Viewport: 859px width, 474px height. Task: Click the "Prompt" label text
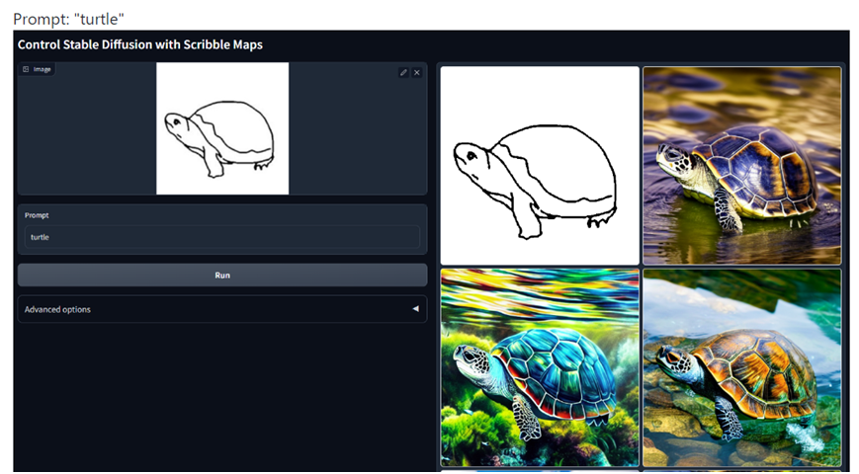click(x=37, y=215)
